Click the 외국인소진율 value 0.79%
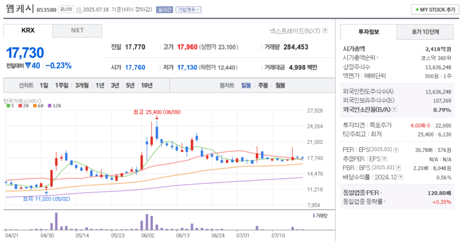The width and height of the screenshot is (463, 241). tap(442, 110)
